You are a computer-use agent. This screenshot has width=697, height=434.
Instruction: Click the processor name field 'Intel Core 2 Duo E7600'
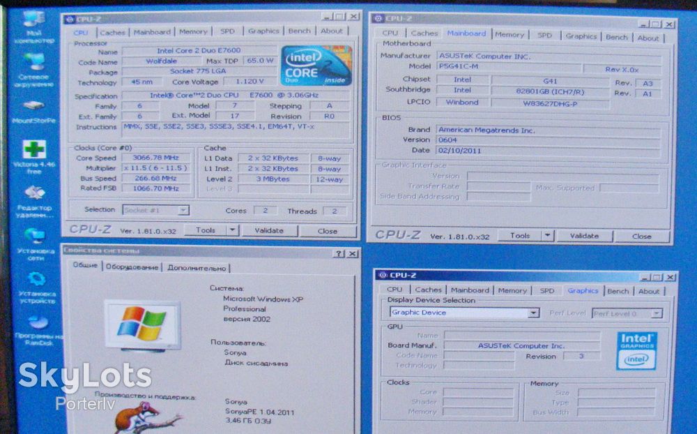tap(199, 51)
